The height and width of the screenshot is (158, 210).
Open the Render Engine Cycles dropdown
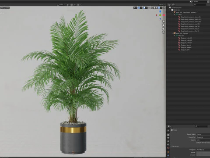point(203,134)
